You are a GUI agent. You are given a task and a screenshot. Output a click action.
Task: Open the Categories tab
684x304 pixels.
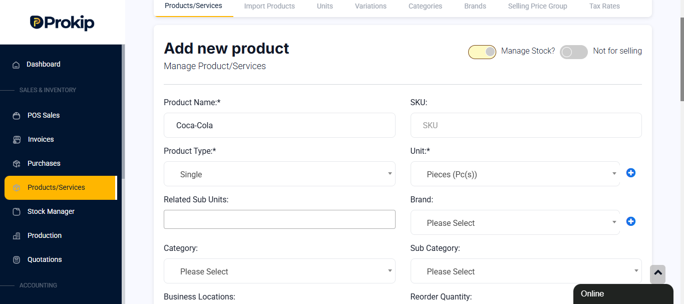coord(425,7)
